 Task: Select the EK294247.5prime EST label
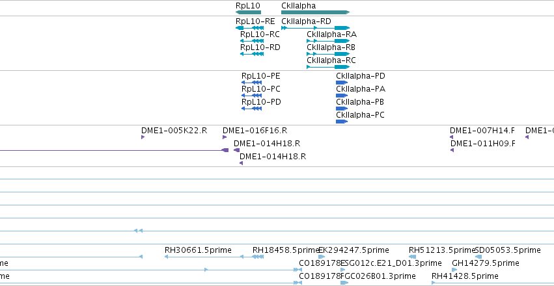[353, 250]
